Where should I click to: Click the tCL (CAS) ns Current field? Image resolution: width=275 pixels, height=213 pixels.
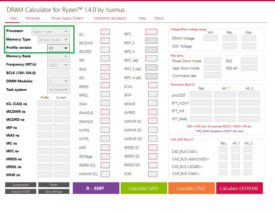62,103
